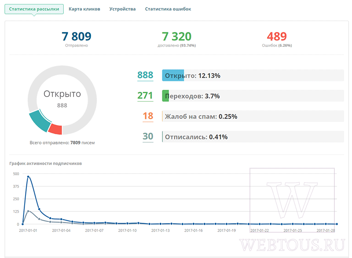
Task: Click the 271 click-throughs count link
Action: click(145, 96)
